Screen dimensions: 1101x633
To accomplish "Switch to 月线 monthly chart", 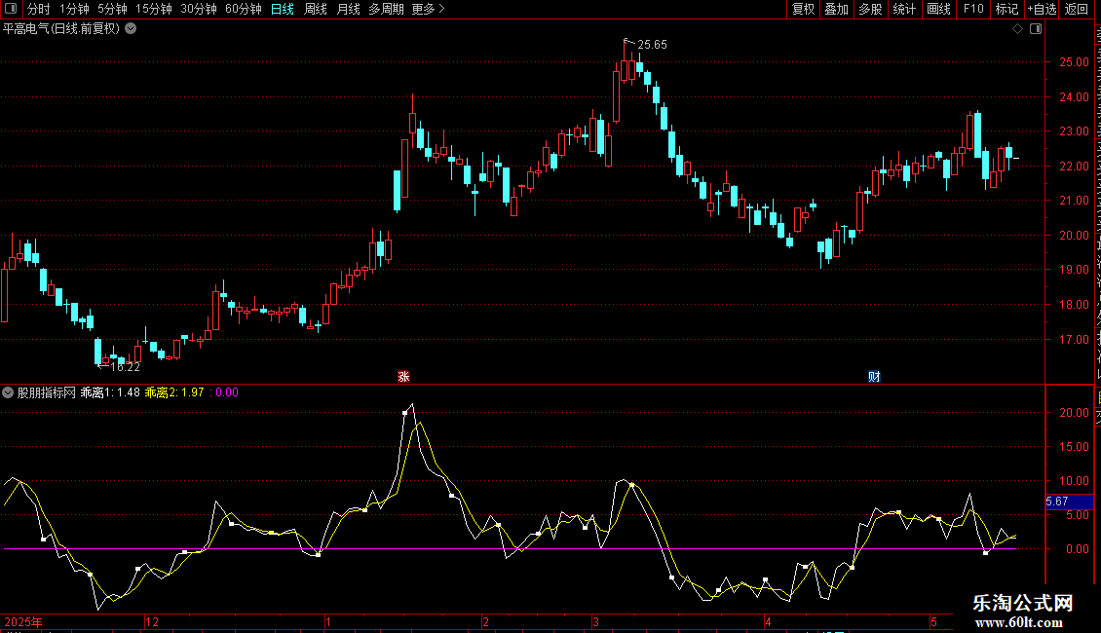I will tap(348, 9).
